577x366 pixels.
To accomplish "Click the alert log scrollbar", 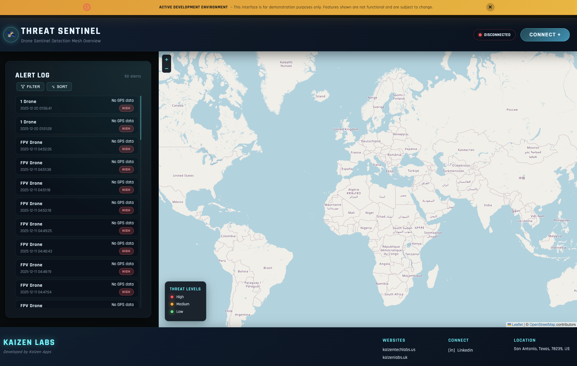I will coord(141,118).
